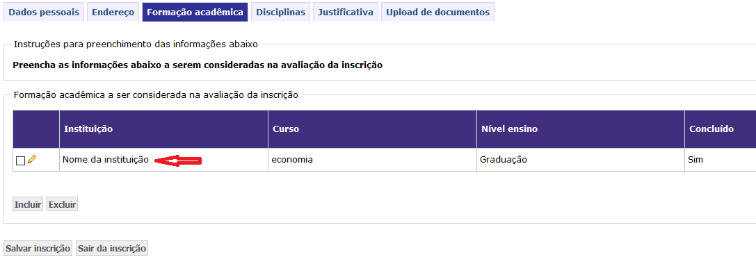
Task: Select the Formação acadêmica tab
Action: point(195,12)
